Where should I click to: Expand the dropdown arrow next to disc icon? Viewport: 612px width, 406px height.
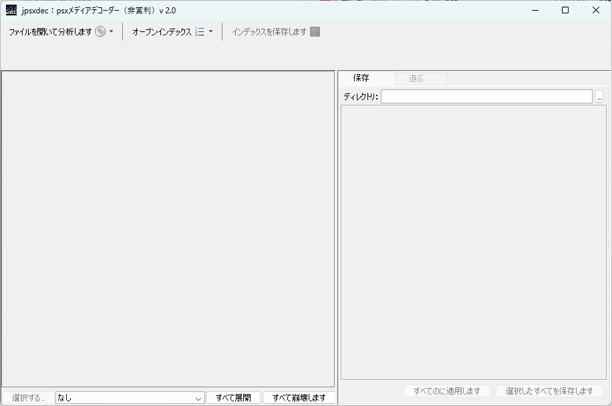pyautogui.click(x=112, y=31)
